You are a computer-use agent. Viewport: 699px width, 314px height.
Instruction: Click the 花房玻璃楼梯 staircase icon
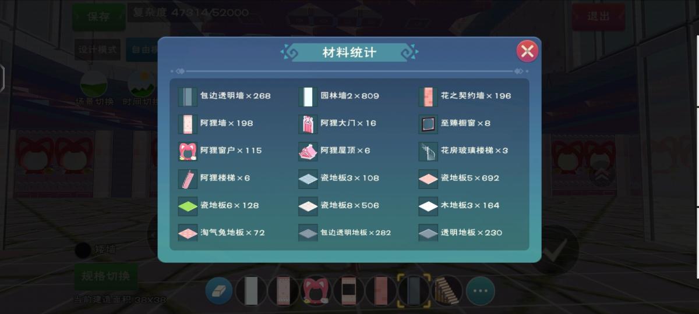[x=428, y=151]
